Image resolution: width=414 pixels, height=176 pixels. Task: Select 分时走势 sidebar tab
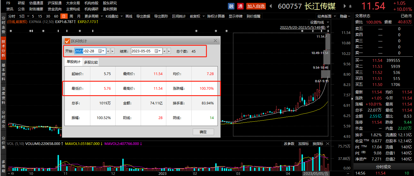pos(3,24)
